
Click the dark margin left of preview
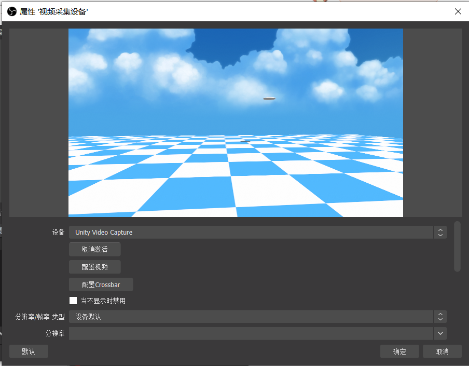click(x=39, y=123)
